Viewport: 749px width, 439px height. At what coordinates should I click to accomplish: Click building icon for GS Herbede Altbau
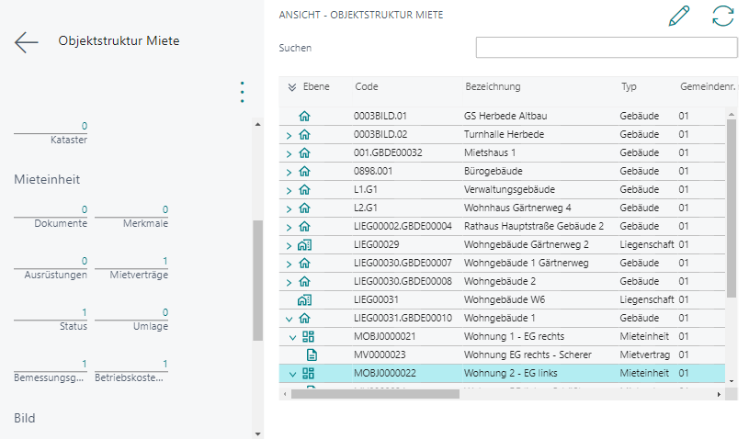tap(305, 116)
